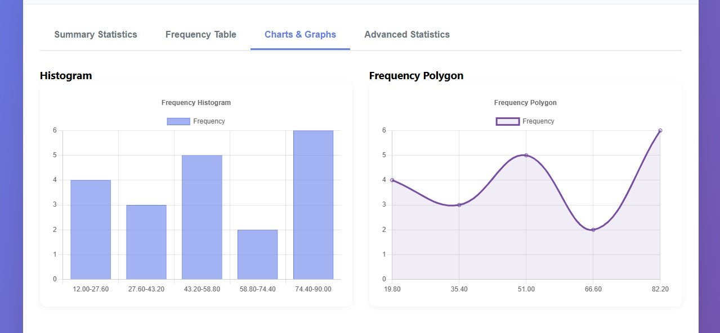720x333 pixels.
Task: Click the lowest point at 66.60
Action: click(593, 229)
